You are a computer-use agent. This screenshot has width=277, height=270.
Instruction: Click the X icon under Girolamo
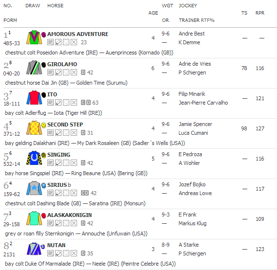pos(74,72)
